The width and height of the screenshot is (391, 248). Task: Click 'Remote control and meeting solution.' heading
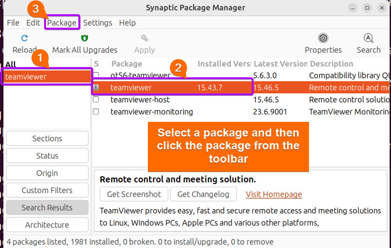point(178,179)
